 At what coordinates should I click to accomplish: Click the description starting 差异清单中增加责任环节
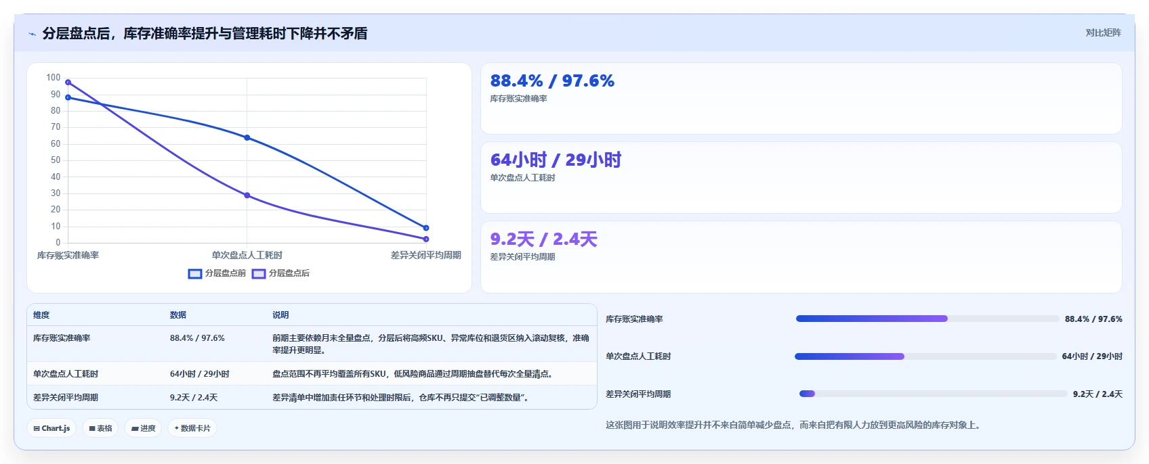400,398
